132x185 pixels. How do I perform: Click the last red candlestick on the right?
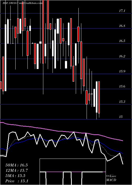click(x=99, y=97)
